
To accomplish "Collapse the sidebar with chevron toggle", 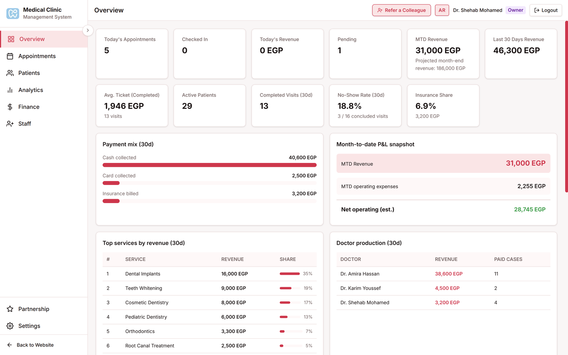I will coord(88,31).
